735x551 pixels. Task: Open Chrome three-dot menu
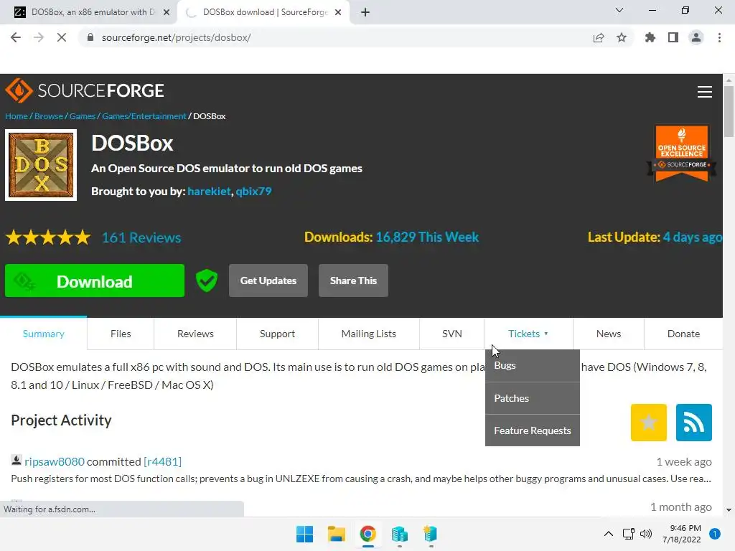pyautogui.click(x=719, y=37)
